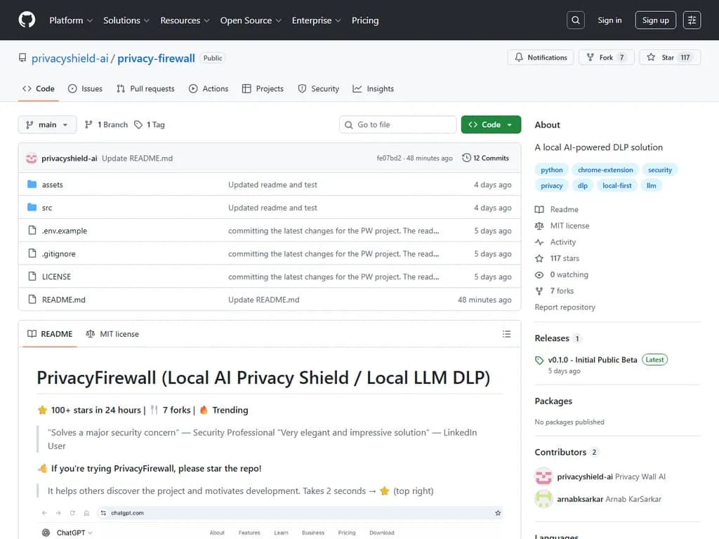Click the Go to file search field
The height and width of the screenshot is (539, 719).
pos(397,124)
